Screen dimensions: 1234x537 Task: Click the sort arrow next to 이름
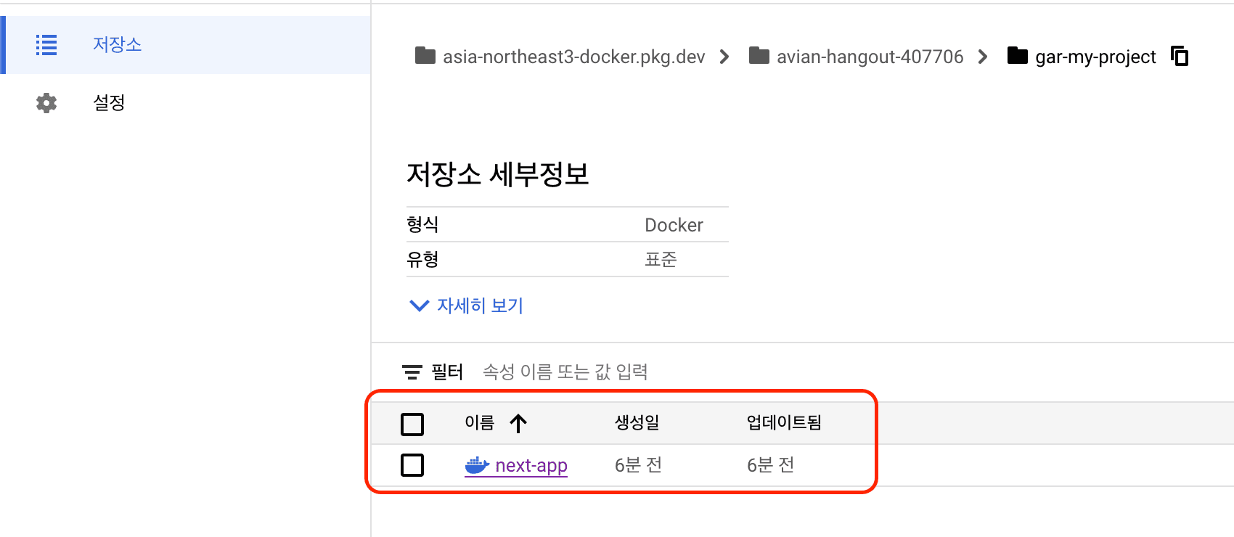[518, 423]
